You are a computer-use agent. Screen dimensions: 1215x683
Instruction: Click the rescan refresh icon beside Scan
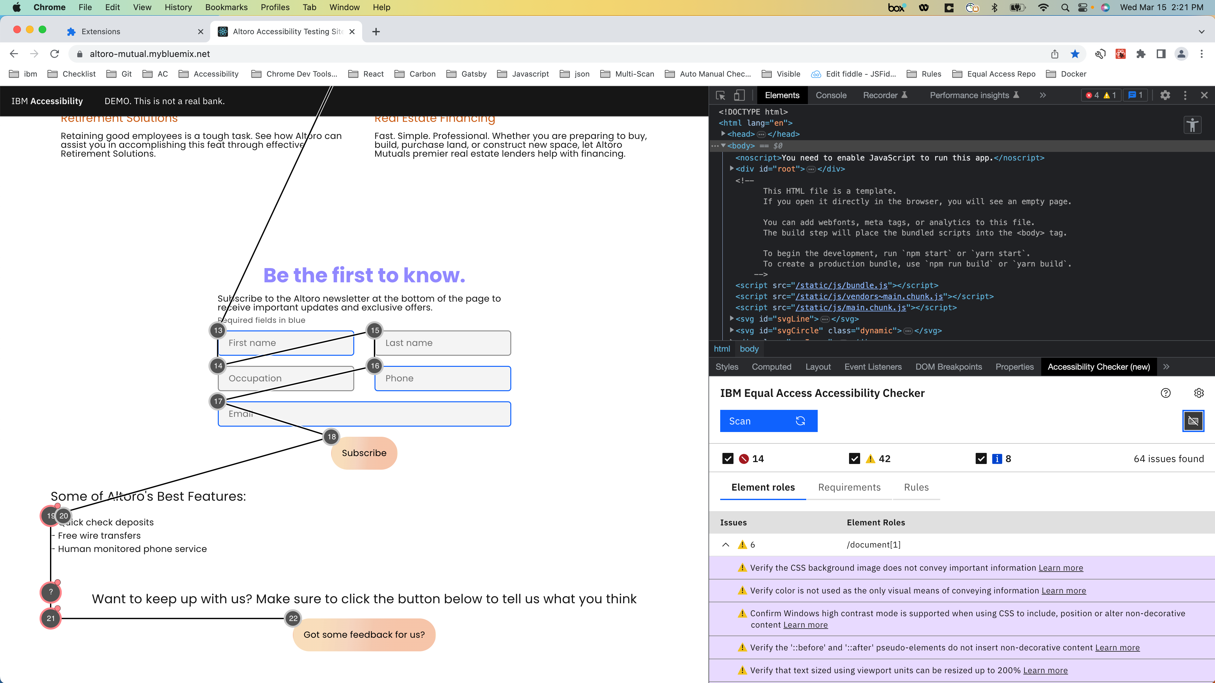(x=800, y=421)
